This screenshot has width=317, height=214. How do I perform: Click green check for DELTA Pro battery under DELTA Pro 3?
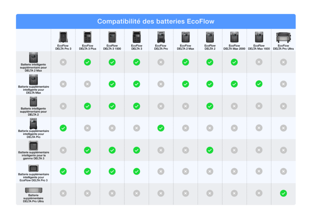[x=63, y=128]
